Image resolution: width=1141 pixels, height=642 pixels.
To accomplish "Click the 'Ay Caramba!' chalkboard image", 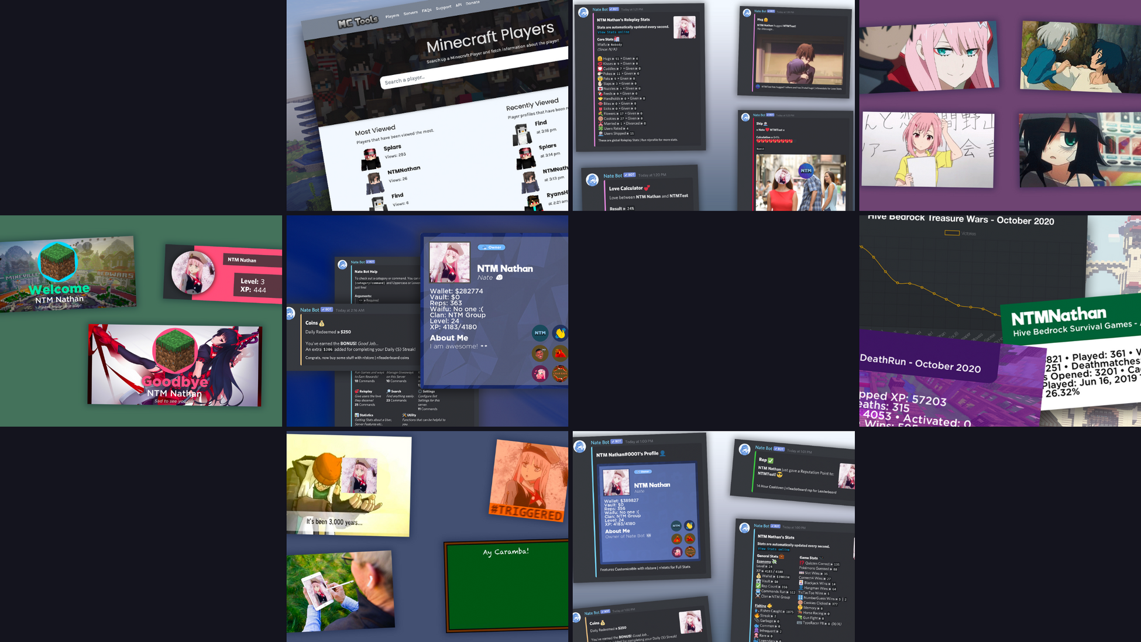I will point(507,585).
